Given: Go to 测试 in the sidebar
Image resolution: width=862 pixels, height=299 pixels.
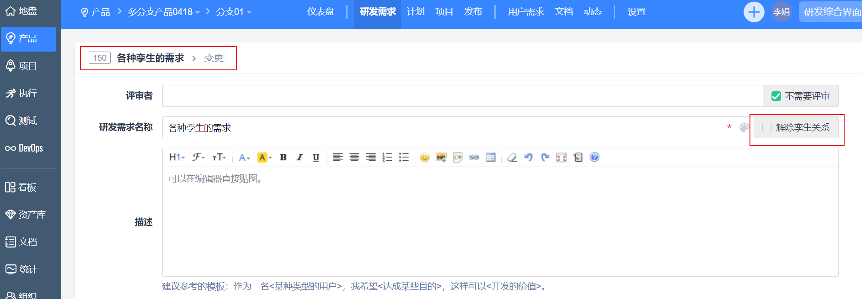Looking at the screenshot, I should pyautogui.click(x=27, y=121).
